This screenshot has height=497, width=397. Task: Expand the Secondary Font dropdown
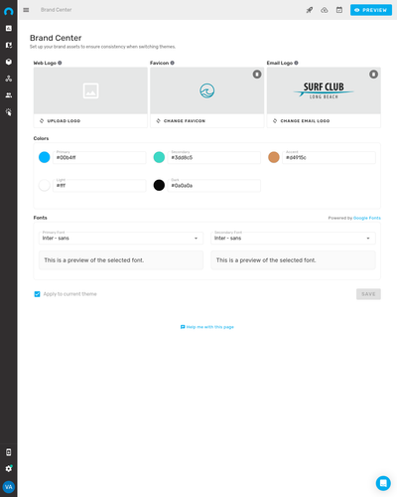click(293, 238)
